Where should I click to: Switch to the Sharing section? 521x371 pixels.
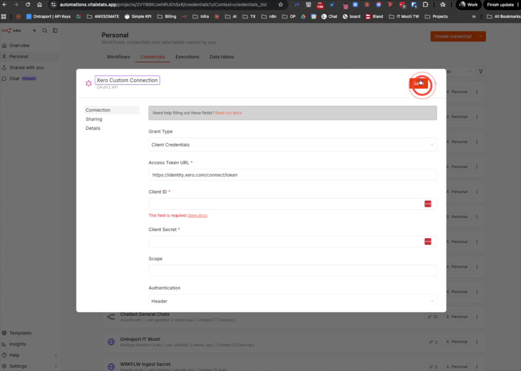(94, 119)
